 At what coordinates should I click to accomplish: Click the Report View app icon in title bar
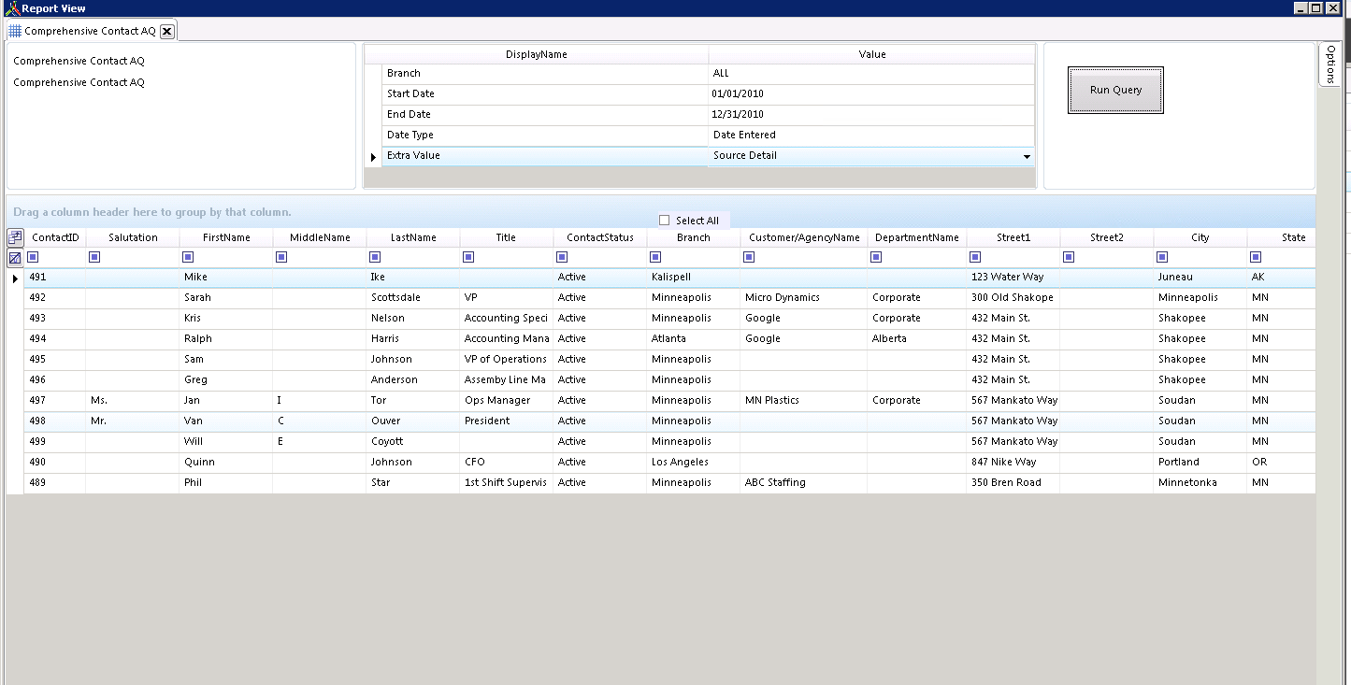pyautogui.click(x=12, y=7)
